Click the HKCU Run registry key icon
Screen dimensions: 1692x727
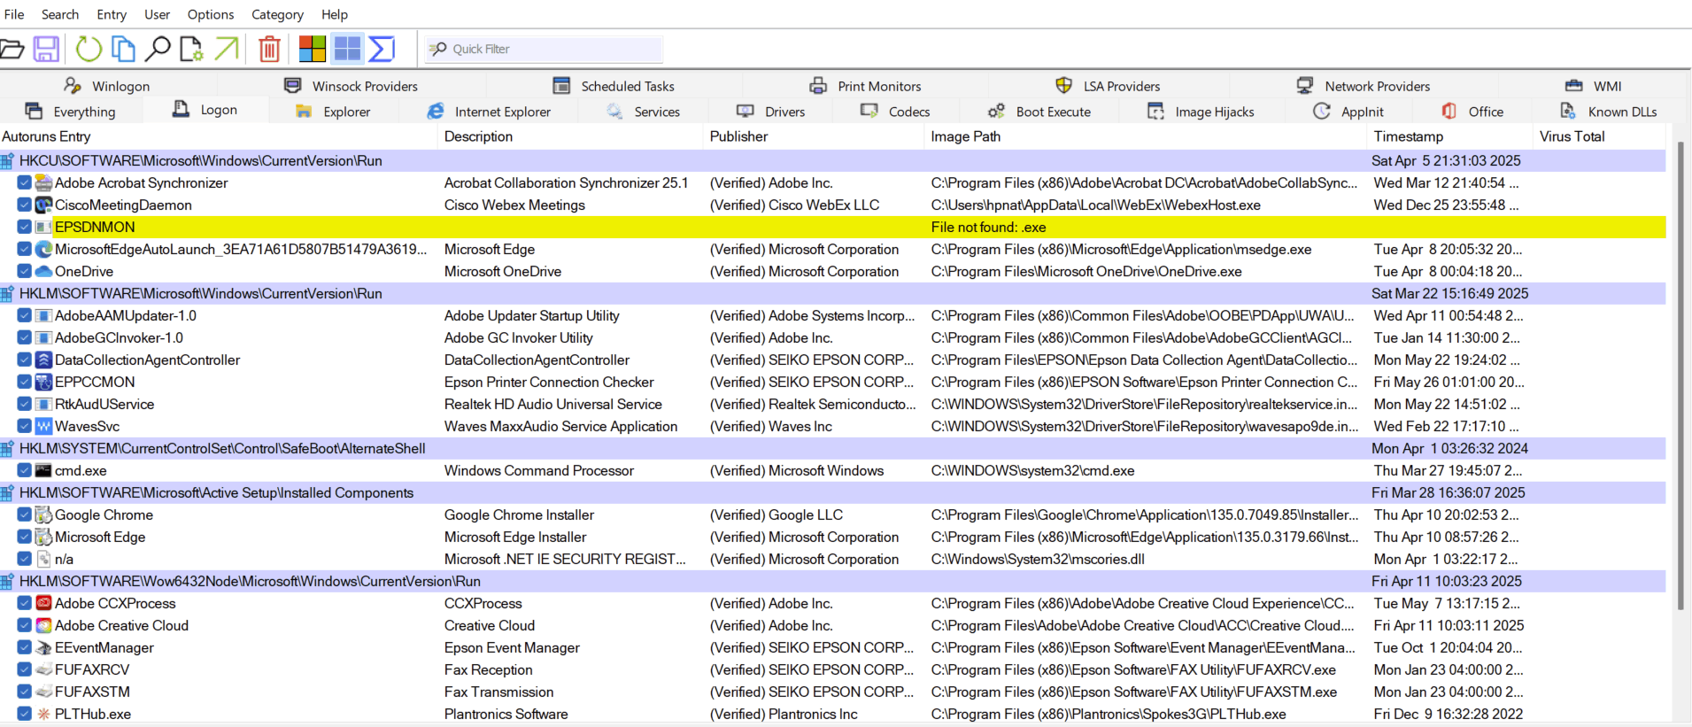[7, 161]
